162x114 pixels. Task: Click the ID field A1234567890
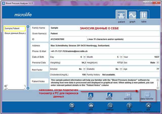68,39
